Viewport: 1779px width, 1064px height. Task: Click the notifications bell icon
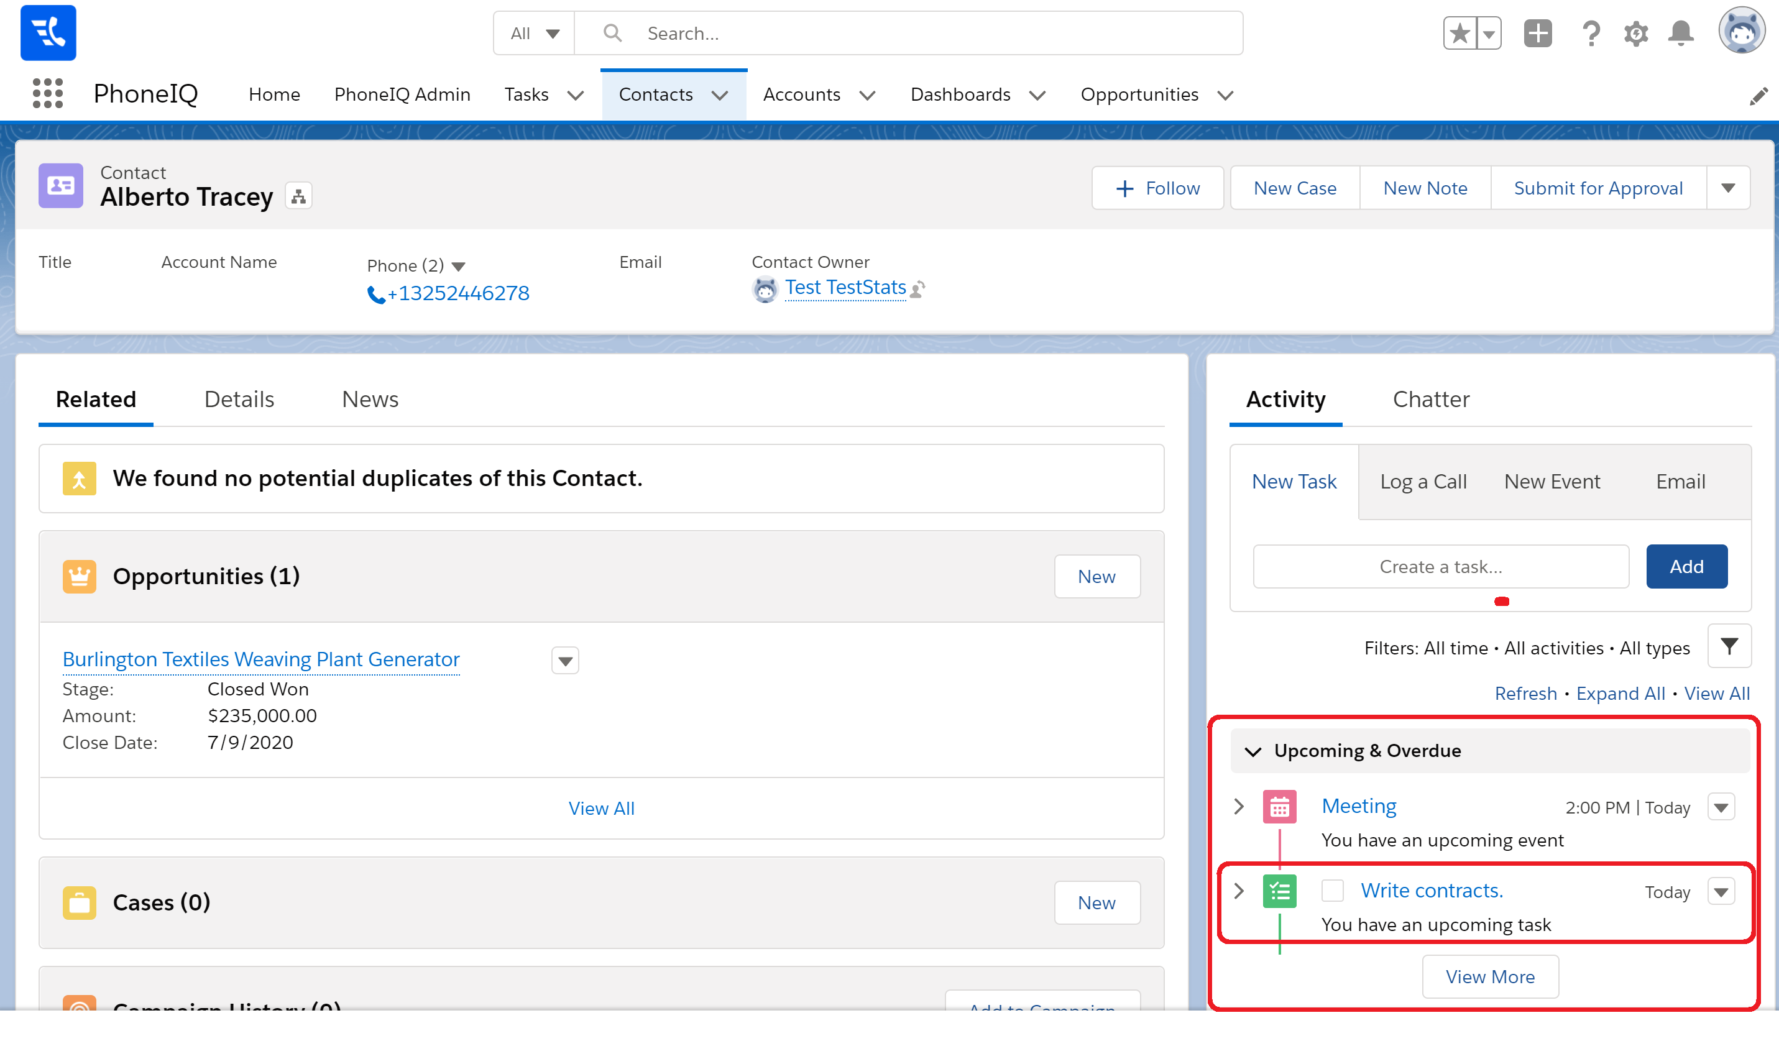1680,34
